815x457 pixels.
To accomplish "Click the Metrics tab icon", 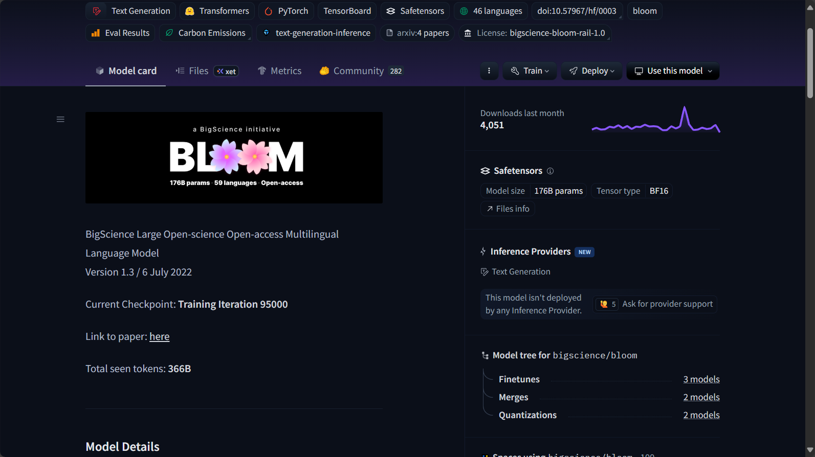I will (262, 71).
